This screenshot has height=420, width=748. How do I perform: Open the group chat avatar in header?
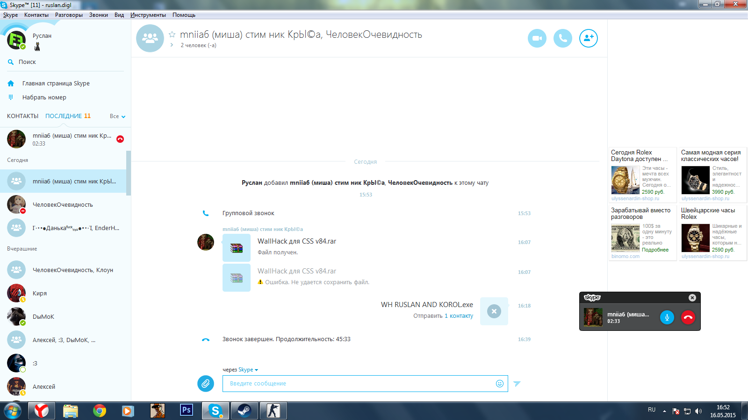[x=150, y=38]
